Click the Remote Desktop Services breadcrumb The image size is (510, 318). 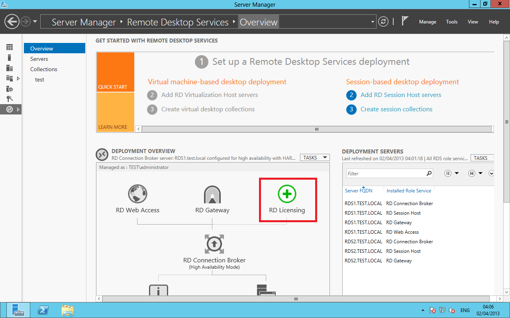[x=178, y=22]
